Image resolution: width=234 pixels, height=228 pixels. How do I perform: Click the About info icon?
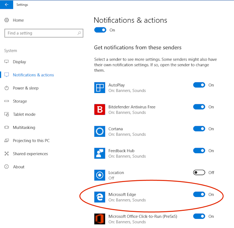click(7, 167)
